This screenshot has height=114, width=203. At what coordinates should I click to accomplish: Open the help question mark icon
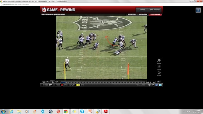tap(153, 85)
